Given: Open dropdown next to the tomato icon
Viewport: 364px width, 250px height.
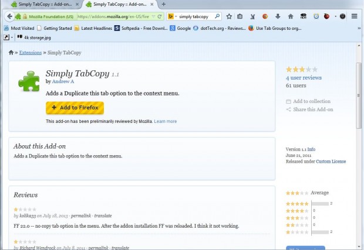Looking at the screenshot, I should pos(335,16).
